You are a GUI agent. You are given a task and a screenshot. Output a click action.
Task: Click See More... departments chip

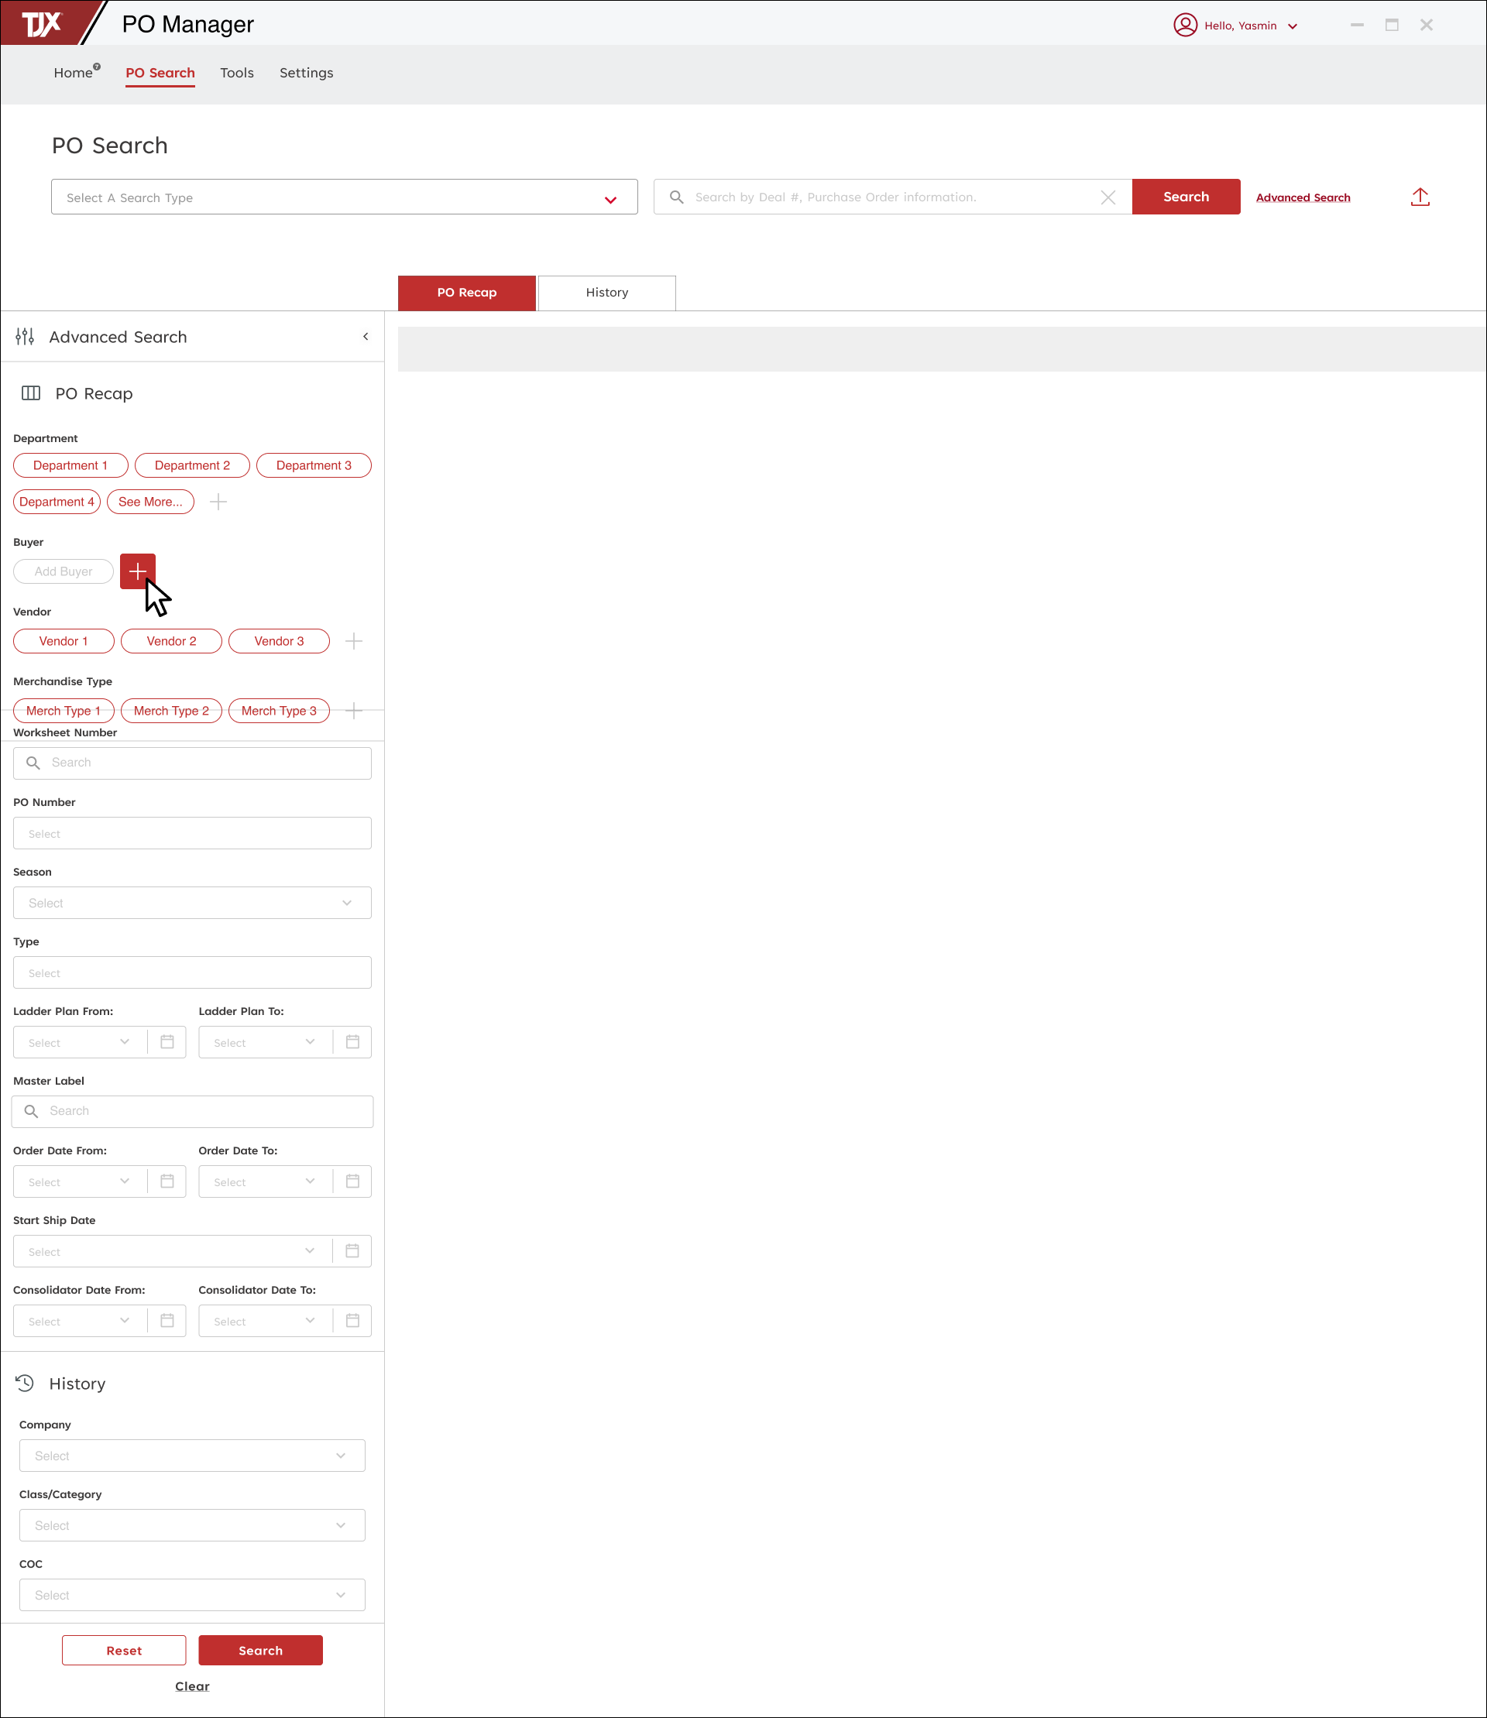click(x=150, y=502)
